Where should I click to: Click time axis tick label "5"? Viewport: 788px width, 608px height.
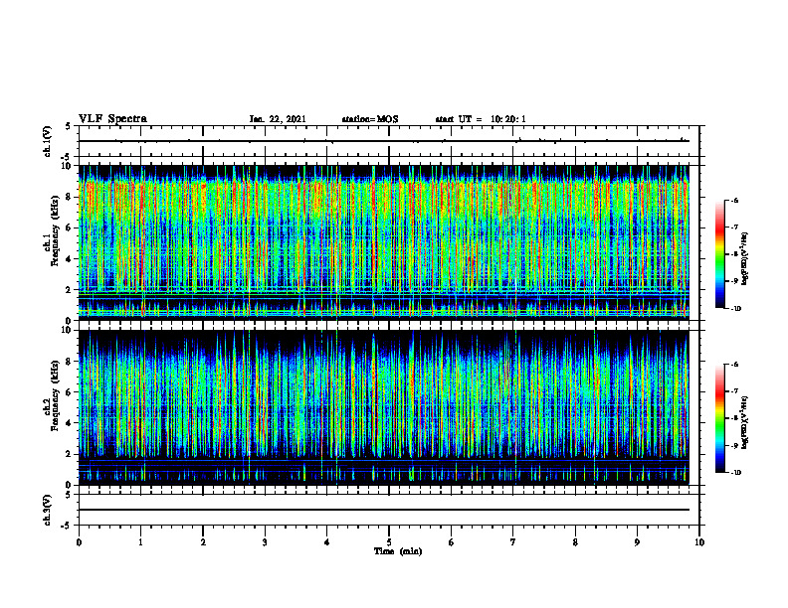click(x=389, y=542)
